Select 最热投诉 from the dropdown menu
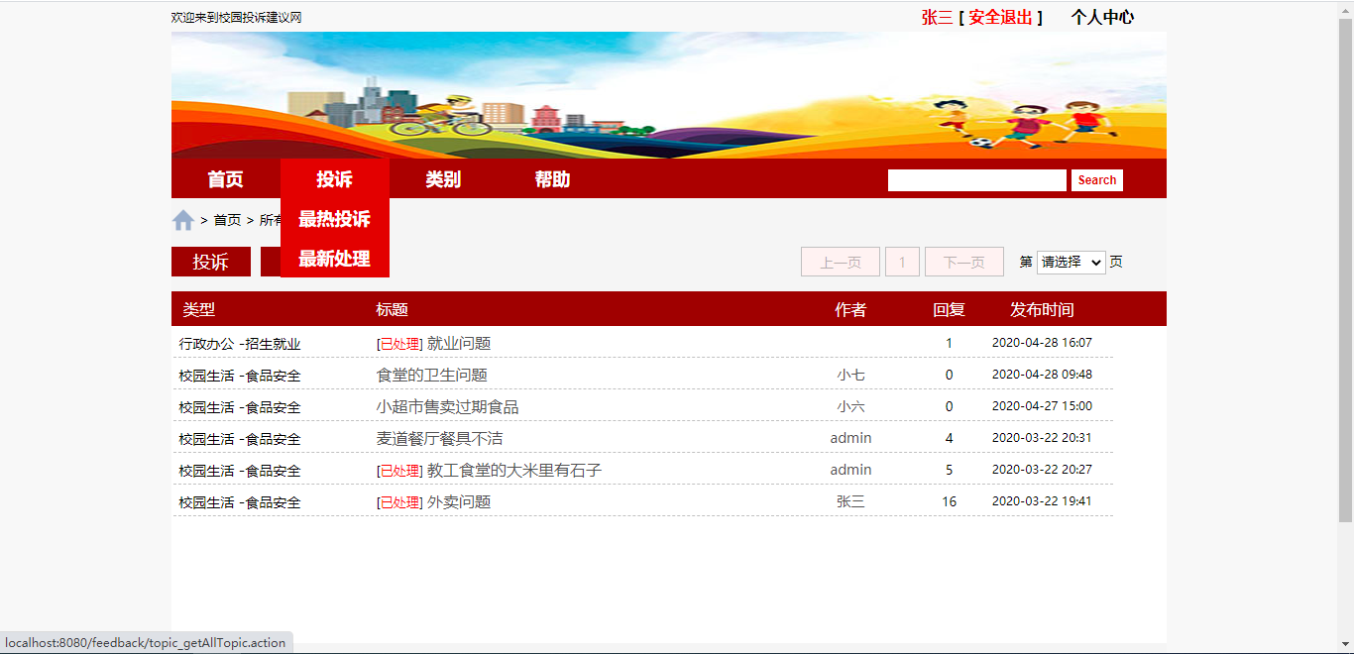The height and width of the screenshot is (654, 1354). (x=335, y=219)
